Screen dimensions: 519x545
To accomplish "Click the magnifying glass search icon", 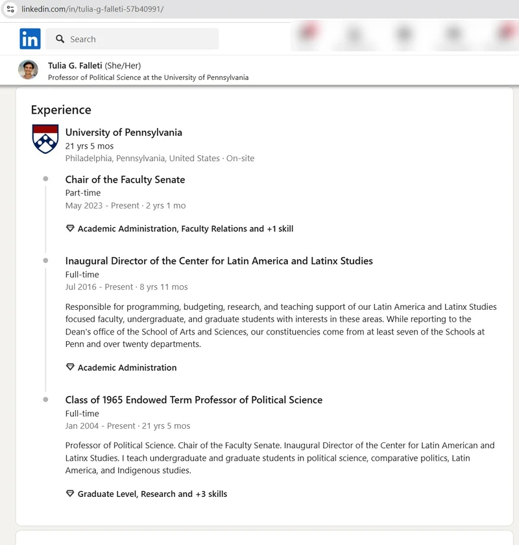I will coord(60,39).
